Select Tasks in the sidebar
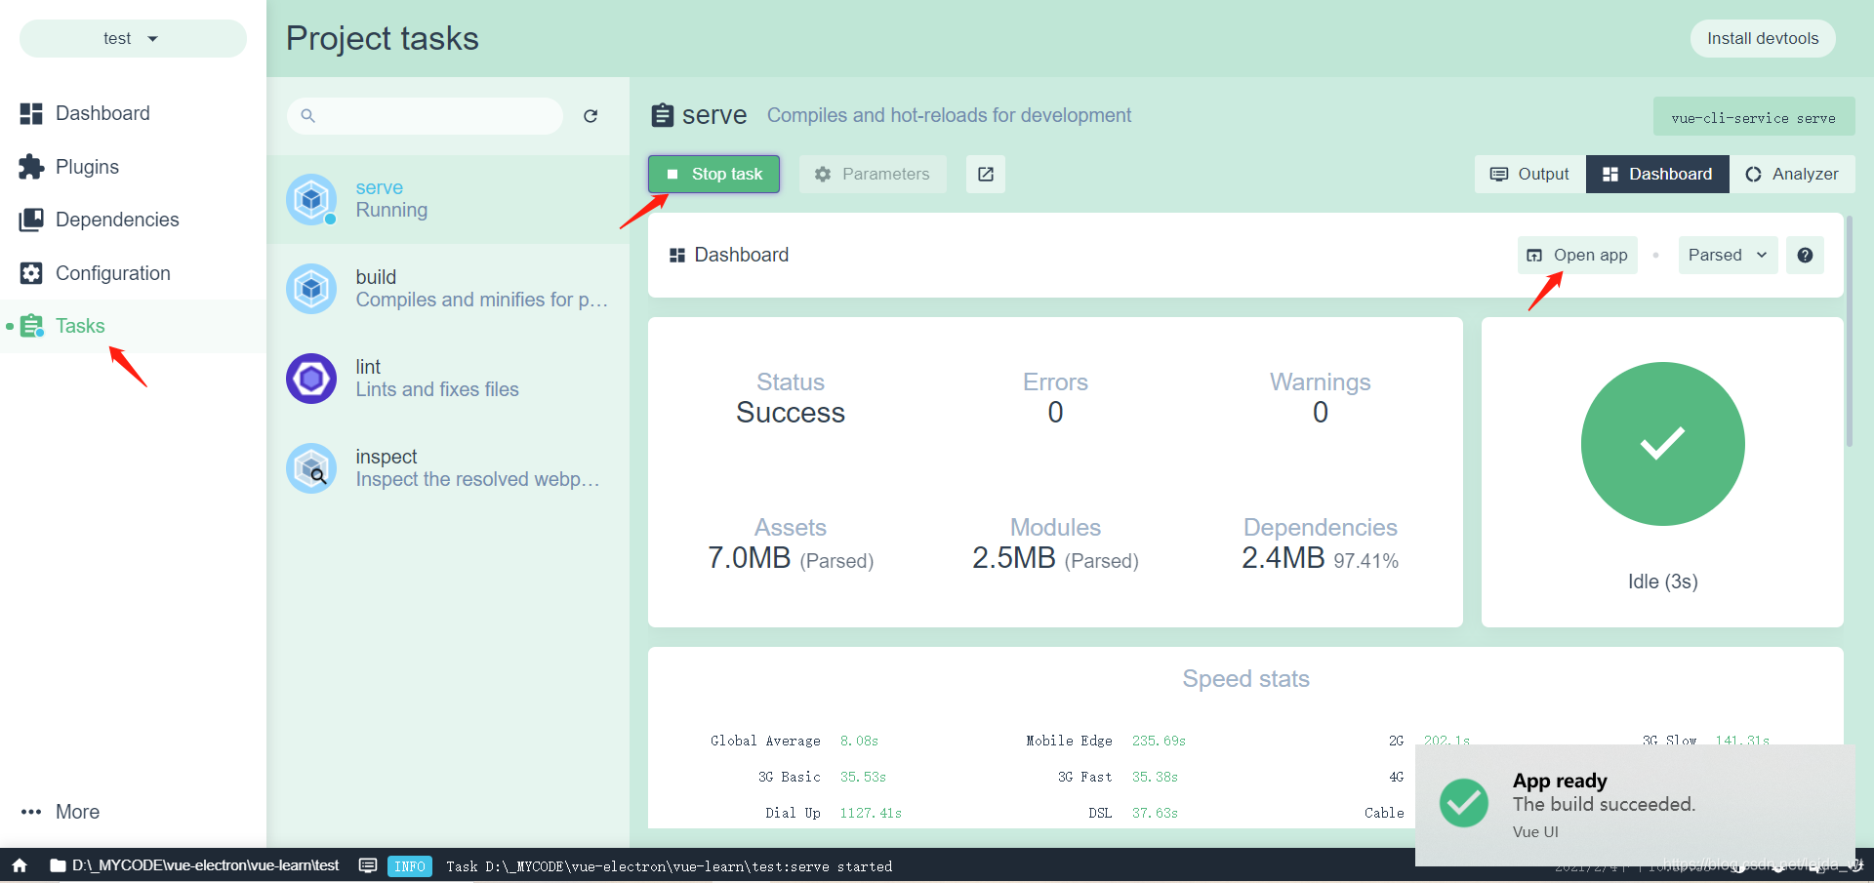The image size is (1874, 883). click(133, 326)
